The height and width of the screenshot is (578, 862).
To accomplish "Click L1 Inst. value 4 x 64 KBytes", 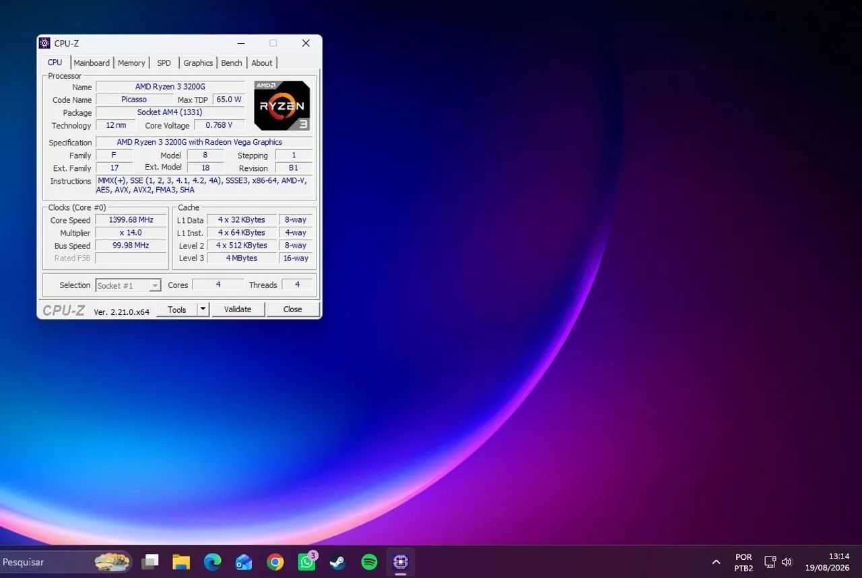I will (242, 233).
